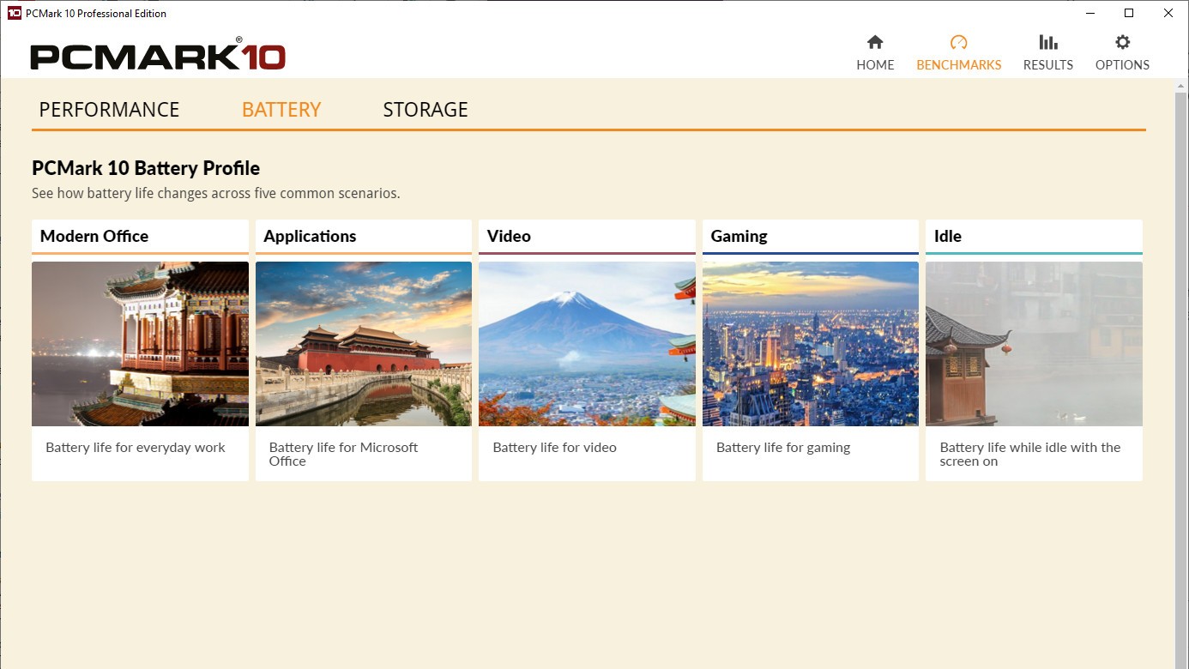The height and width of the screenshot is (669, 1189).
Task: Go to the Storage tab
Action: click(x=426, y=110)
